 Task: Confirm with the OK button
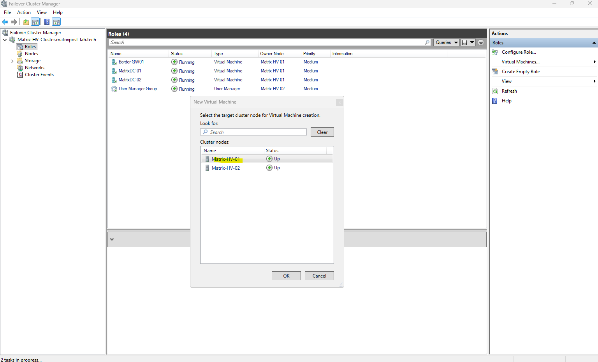pyautogui.click(x=286, y=276)
